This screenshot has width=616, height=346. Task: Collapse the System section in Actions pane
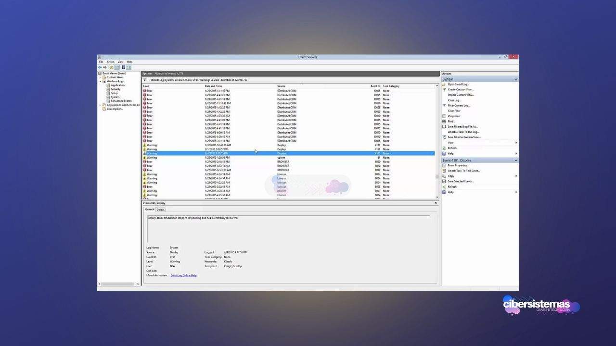(516, 79)
